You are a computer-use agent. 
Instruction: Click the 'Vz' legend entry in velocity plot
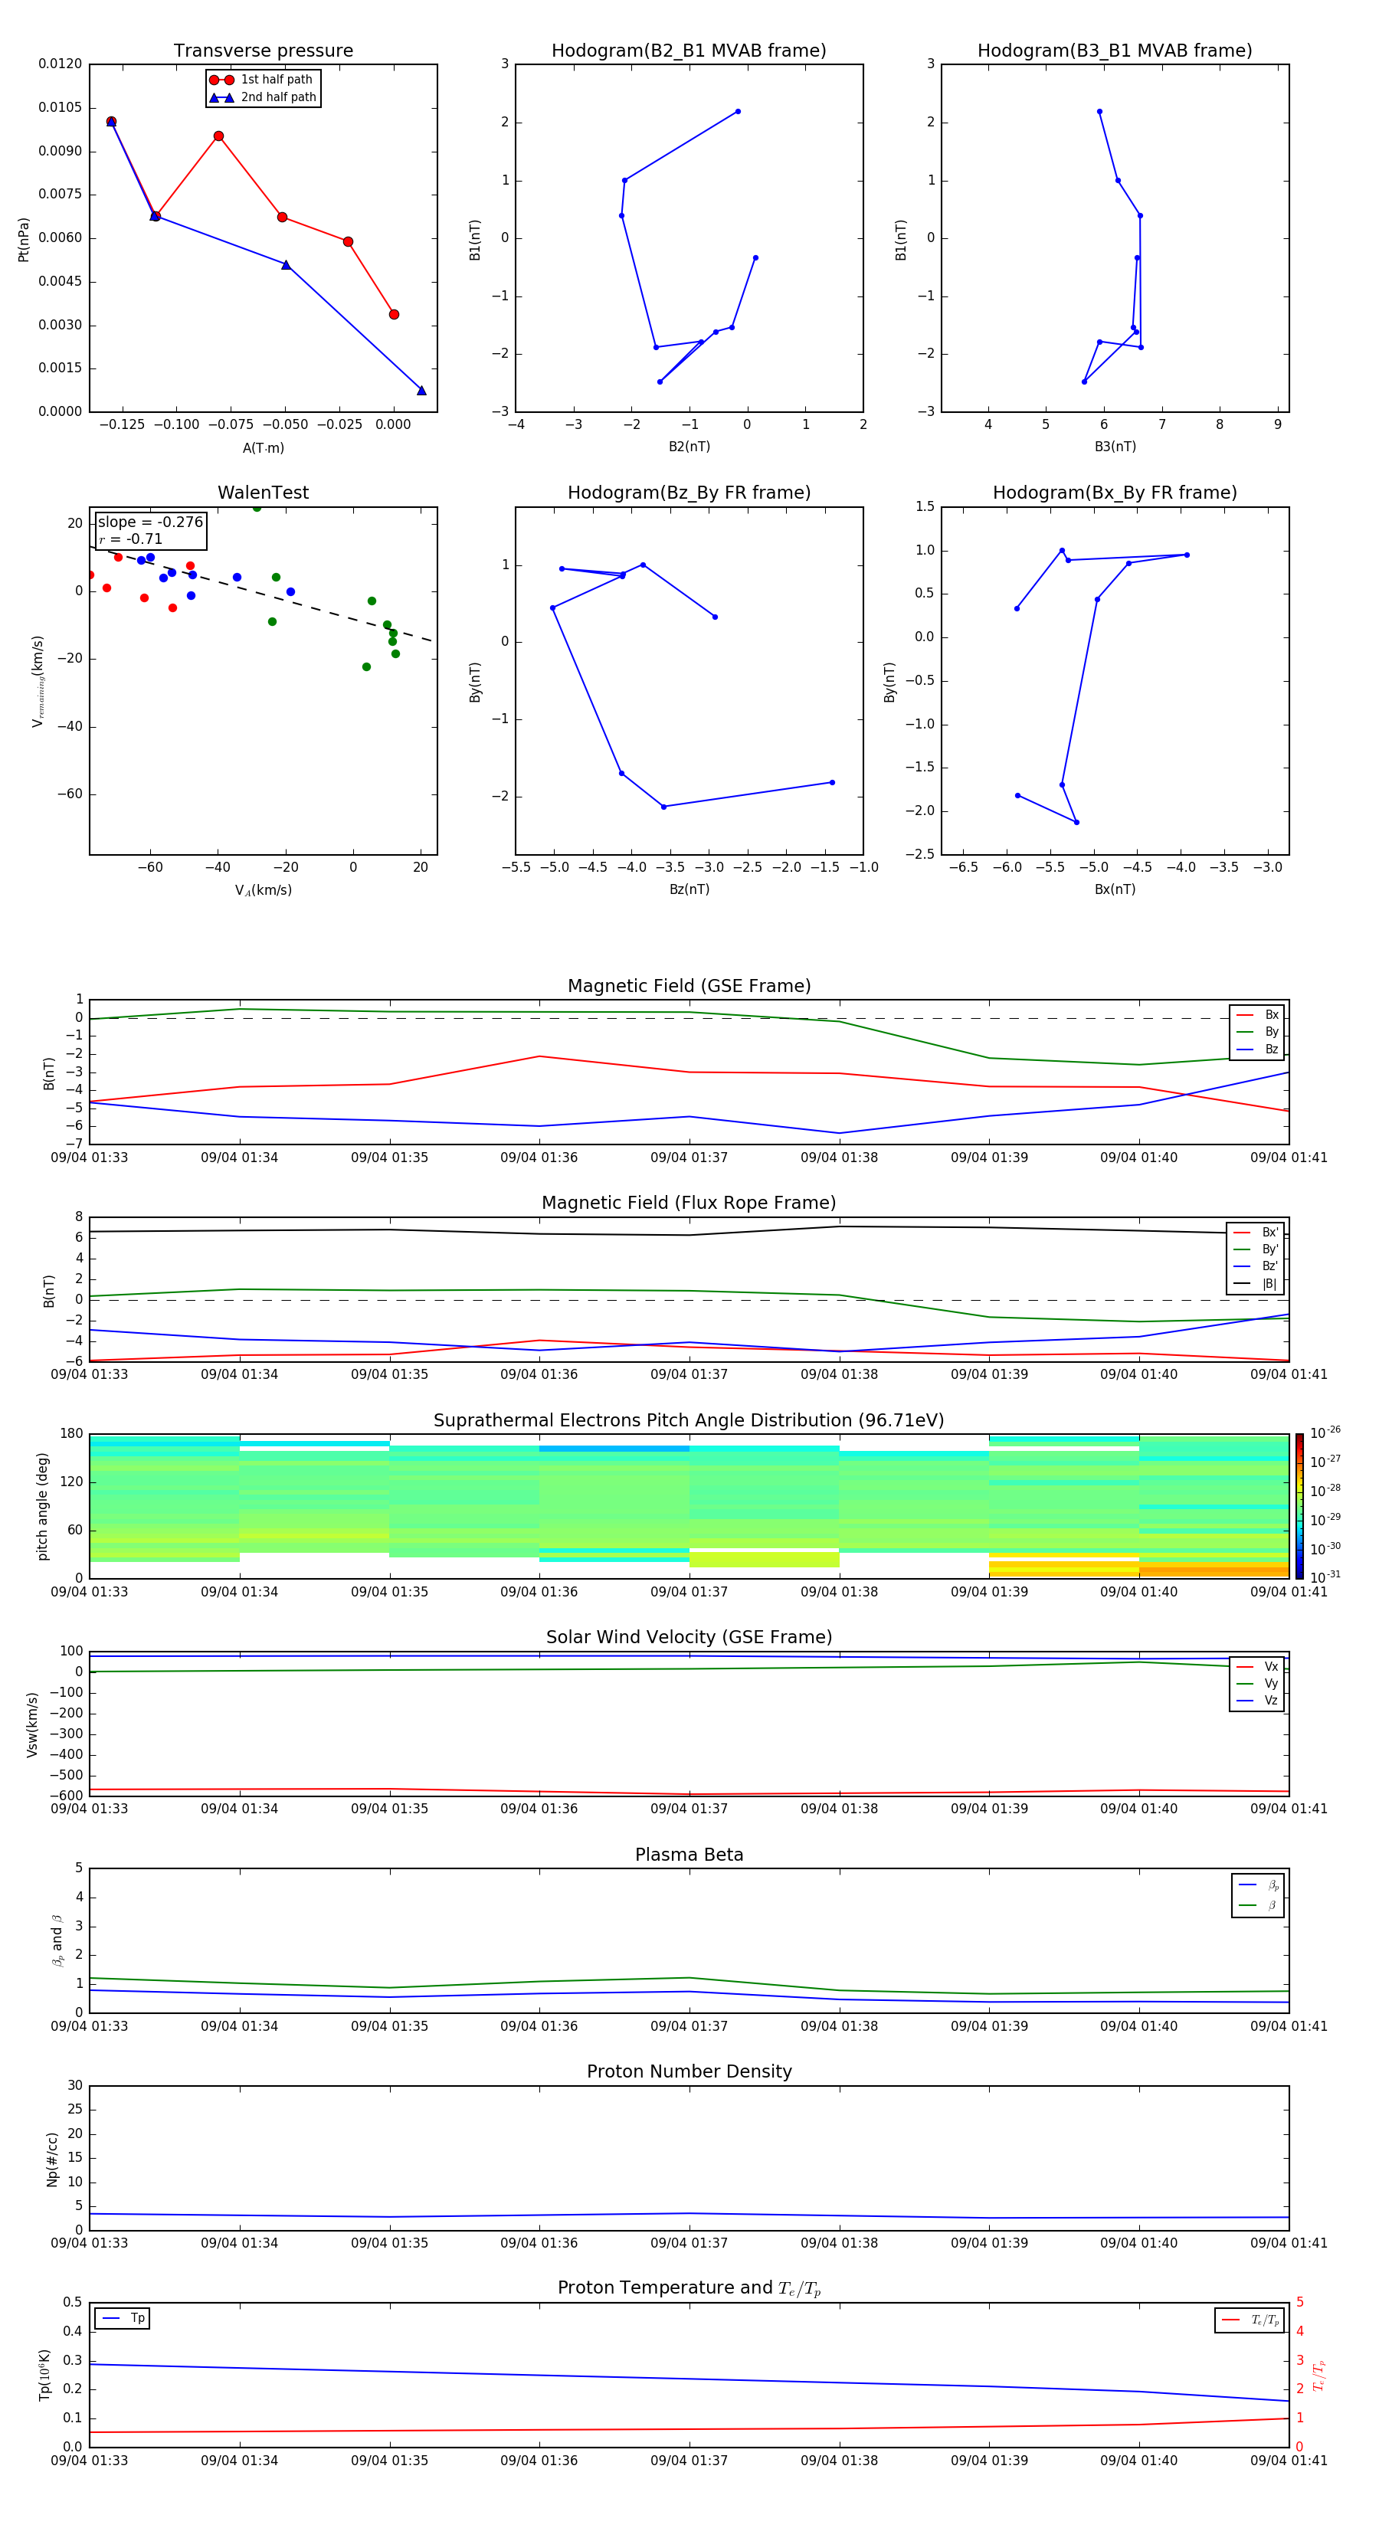click(x=1257, y=1701)
